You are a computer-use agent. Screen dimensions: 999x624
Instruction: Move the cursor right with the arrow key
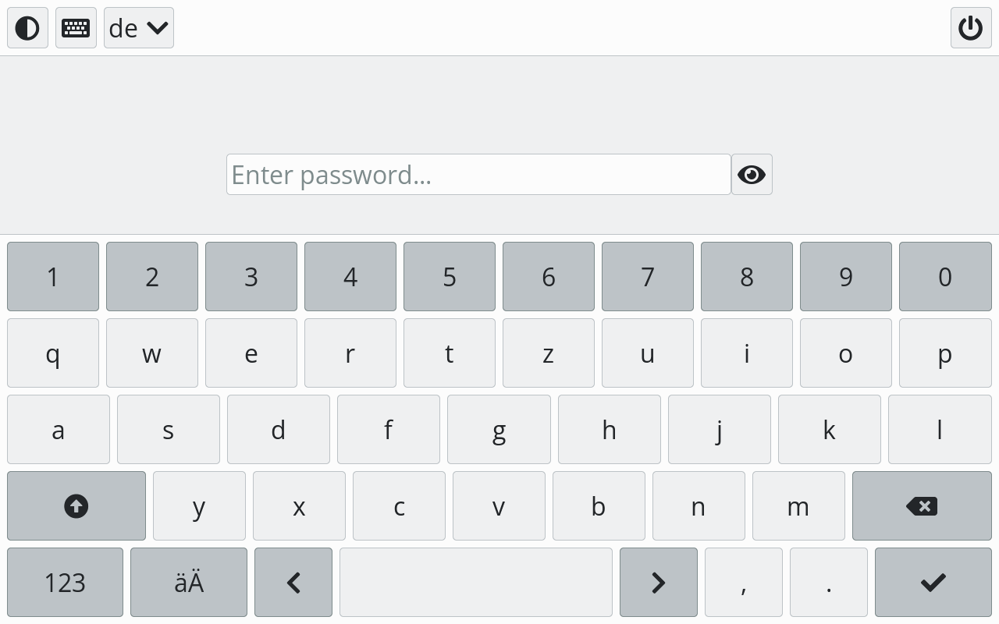(658, 583)
